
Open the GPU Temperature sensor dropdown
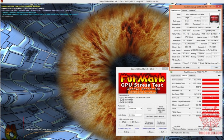point(190,87)
